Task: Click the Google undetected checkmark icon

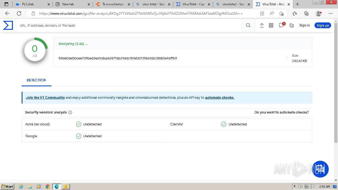Action: pos(79,136)
